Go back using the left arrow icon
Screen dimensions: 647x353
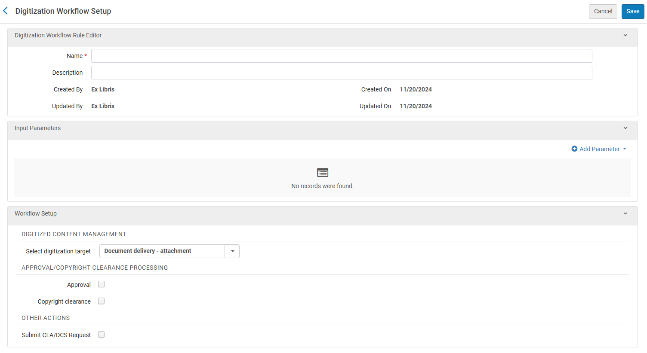point(6,11)
